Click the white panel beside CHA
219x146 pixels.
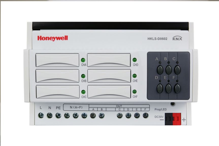[x=57, y=60]
